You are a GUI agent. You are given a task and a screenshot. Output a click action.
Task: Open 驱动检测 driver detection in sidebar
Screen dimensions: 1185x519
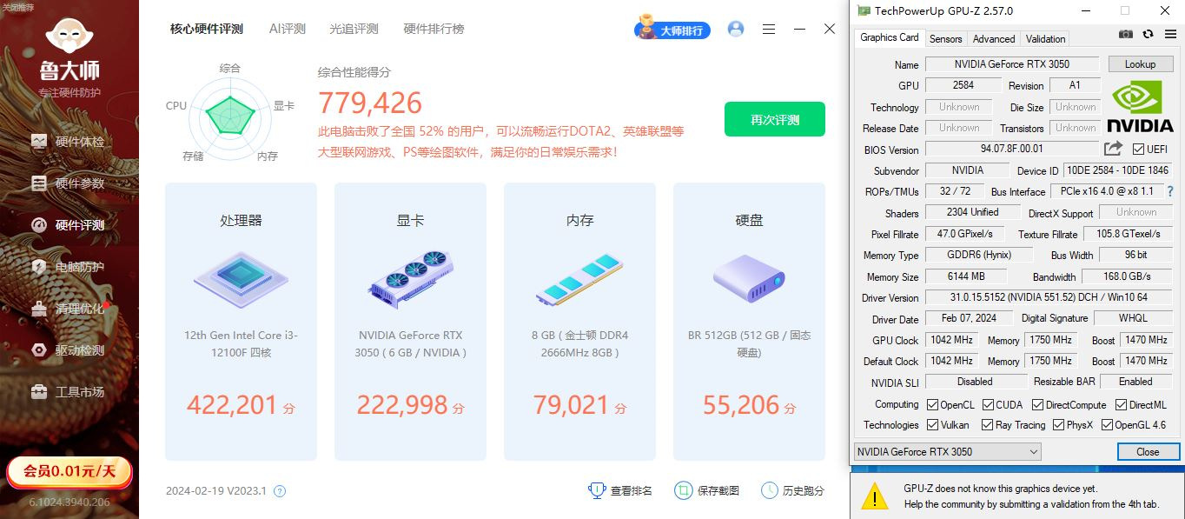tap(69, 350)
